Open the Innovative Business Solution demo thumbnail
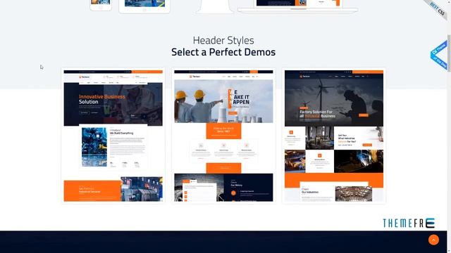 (x=113, y=136)
